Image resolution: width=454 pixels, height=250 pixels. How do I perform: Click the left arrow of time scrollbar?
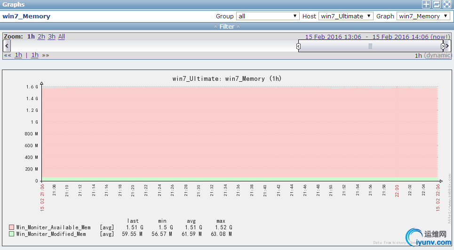click(7, 46)
